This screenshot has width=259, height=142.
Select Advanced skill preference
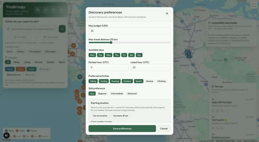pos(132,93)
